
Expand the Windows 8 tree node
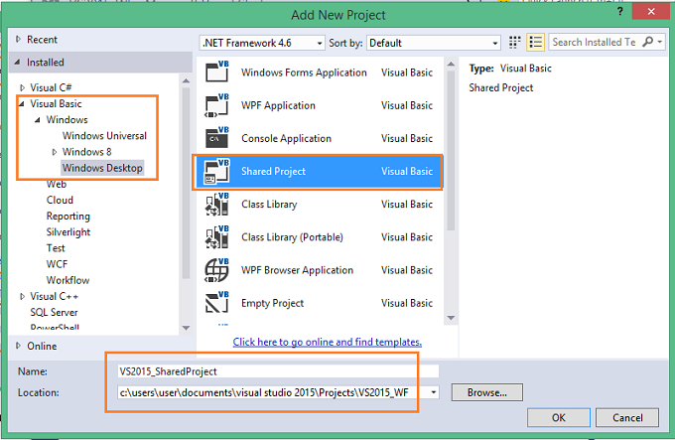55,152
